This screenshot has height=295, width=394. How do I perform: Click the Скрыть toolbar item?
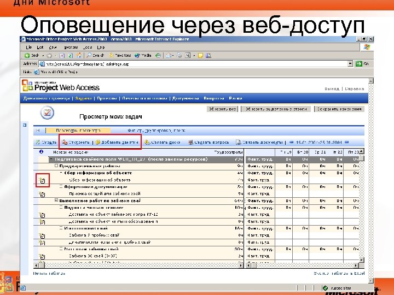click(46, 142)
